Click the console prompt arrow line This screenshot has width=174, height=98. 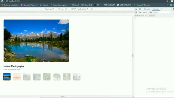click(x=136, y=19)
